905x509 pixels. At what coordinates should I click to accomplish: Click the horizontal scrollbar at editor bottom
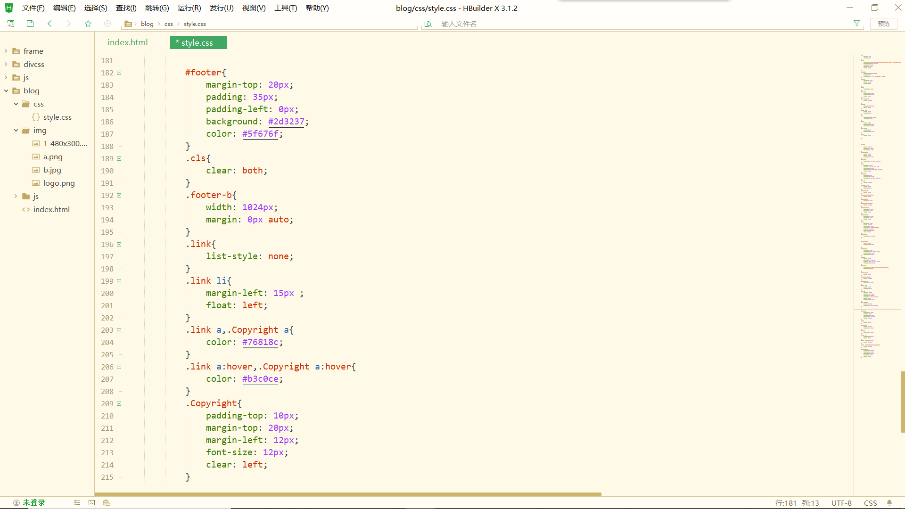pyautogui.click(x=348, y=494)
